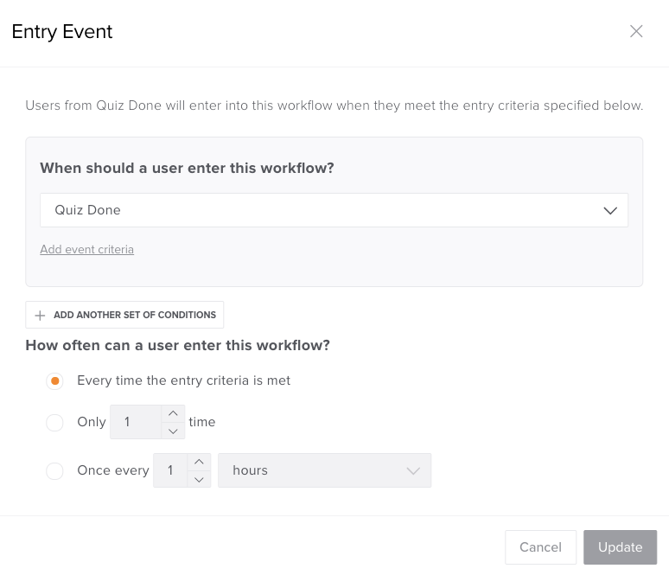The width and height of the screenshot is (669, 575).
Task: Click the plus icon before Add Another Set
Action: pos(40,316)
